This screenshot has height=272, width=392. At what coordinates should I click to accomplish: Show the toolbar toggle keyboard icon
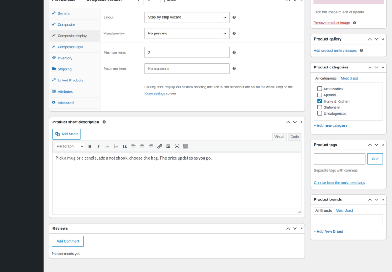pos(186,147)
